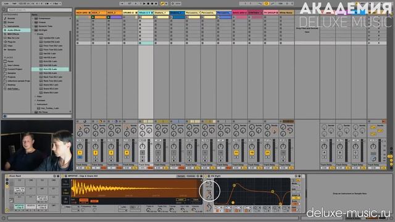
Task: Toggle the Adapt Q button in EQ Eight
Action: [x=296, y=198]
